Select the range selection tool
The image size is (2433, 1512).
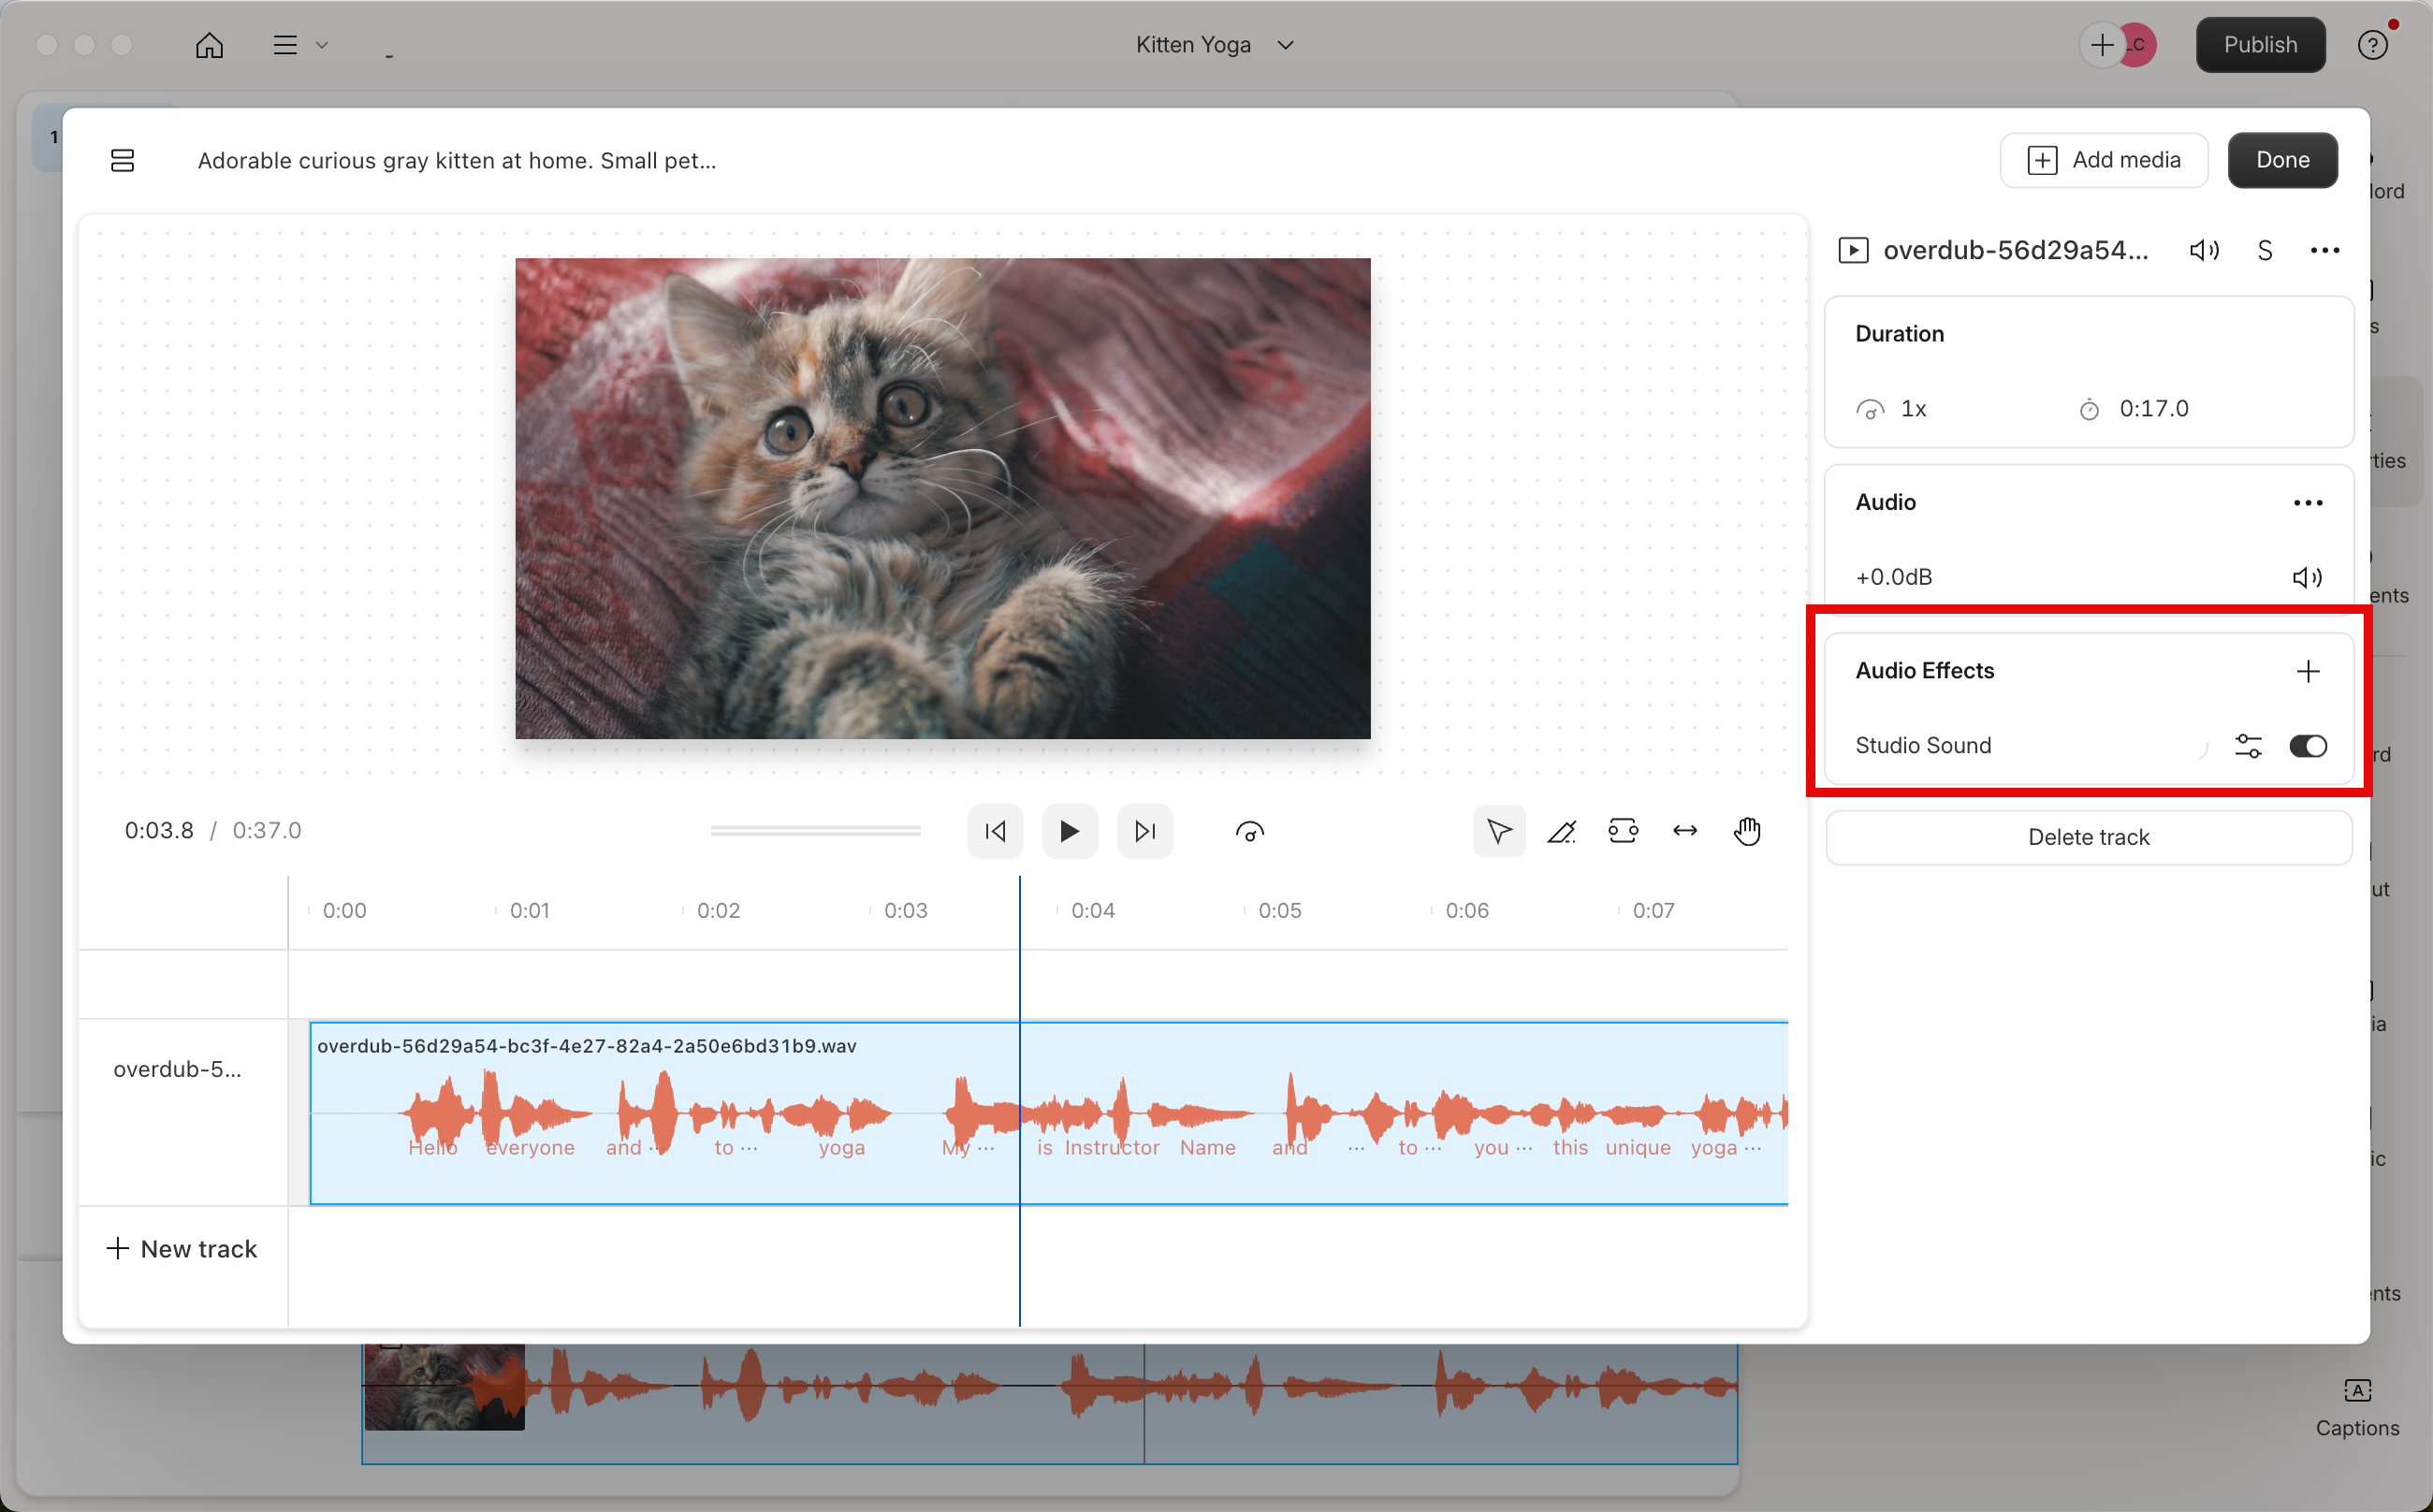pyautogui.click(x=1622, y=831)
